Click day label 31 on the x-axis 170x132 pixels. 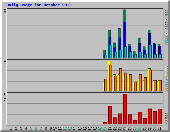(159, 128)
